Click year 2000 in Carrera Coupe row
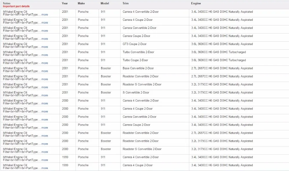The height and width of the screenshot is (171, 289). [x=65, y=125]
